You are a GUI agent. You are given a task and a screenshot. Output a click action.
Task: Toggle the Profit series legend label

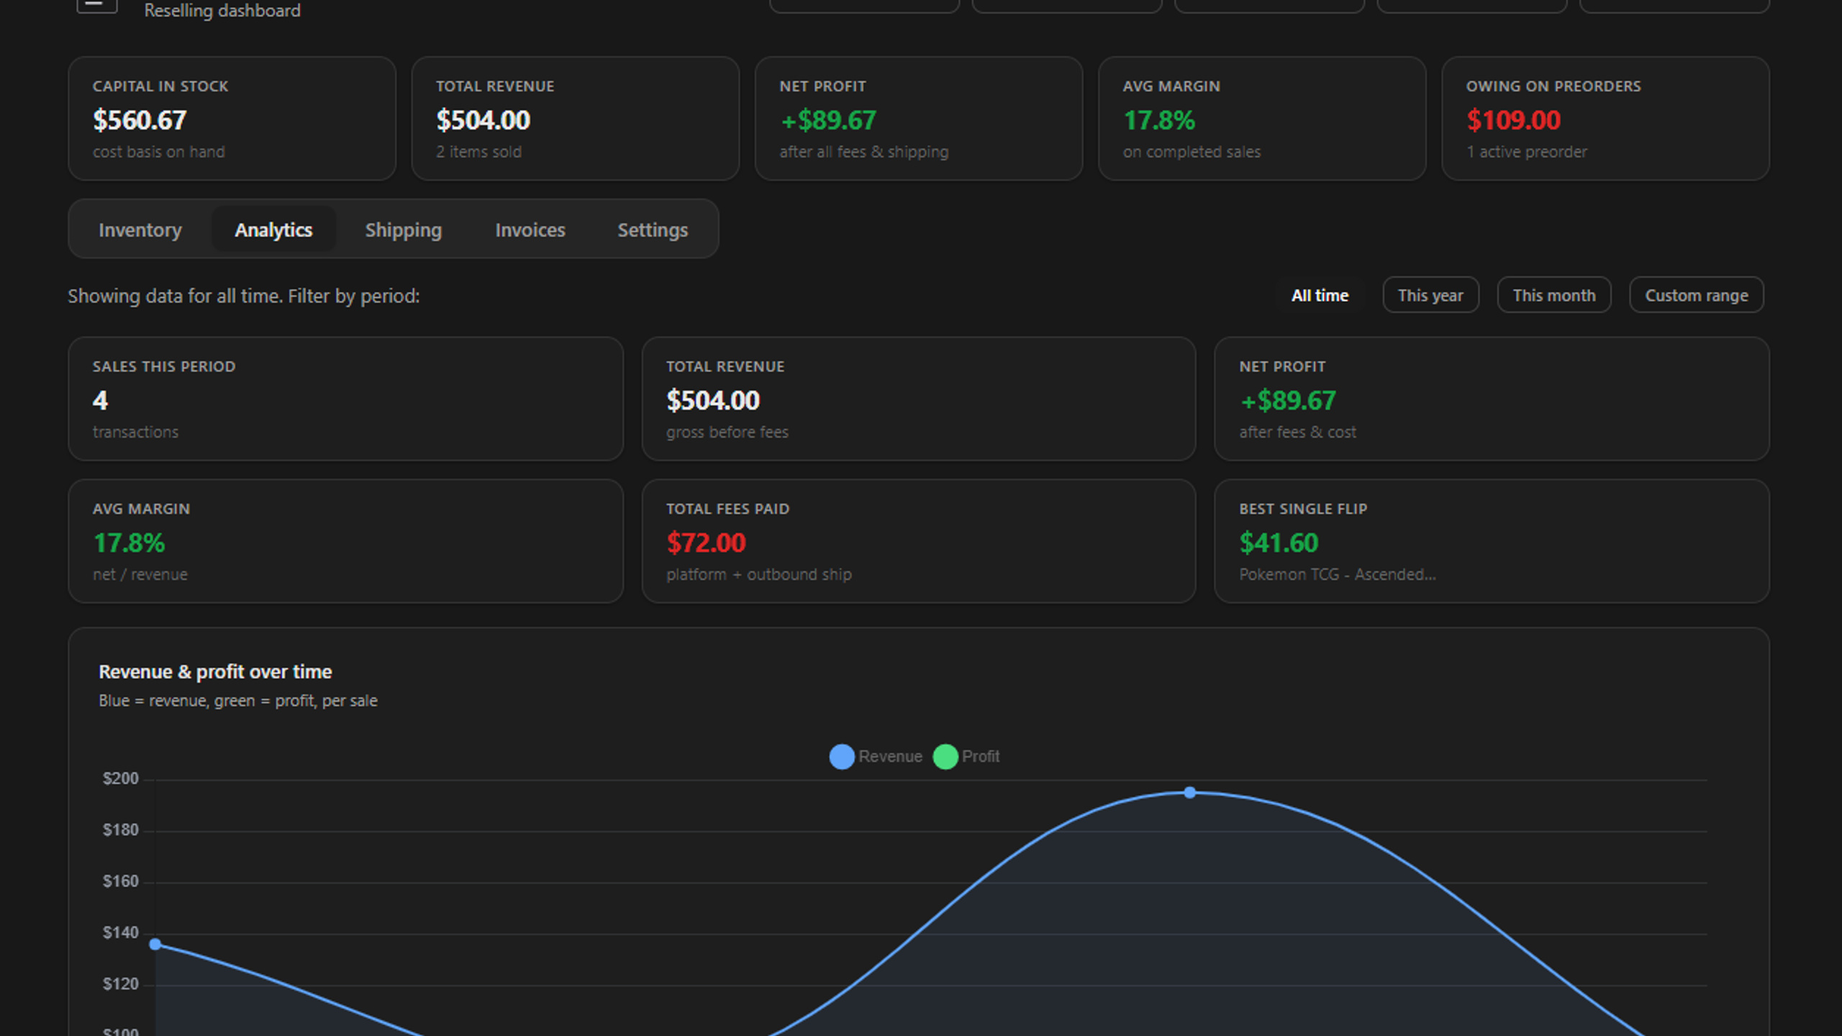pos(981,756)
